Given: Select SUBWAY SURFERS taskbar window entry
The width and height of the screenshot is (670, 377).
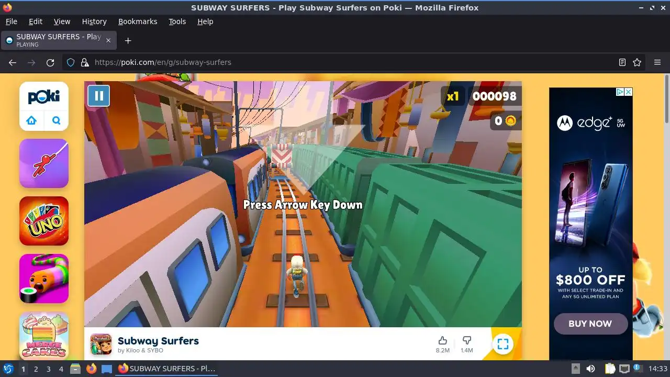Looking at the screenshot, I should pos(167,369).
